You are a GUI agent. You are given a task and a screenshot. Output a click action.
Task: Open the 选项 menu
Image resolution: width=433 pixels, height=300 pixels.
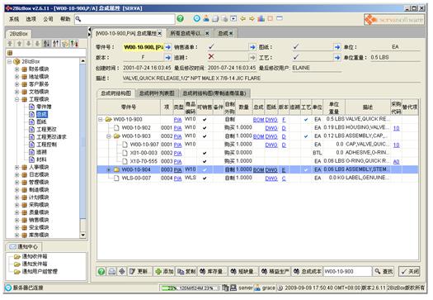pos(31,19)
